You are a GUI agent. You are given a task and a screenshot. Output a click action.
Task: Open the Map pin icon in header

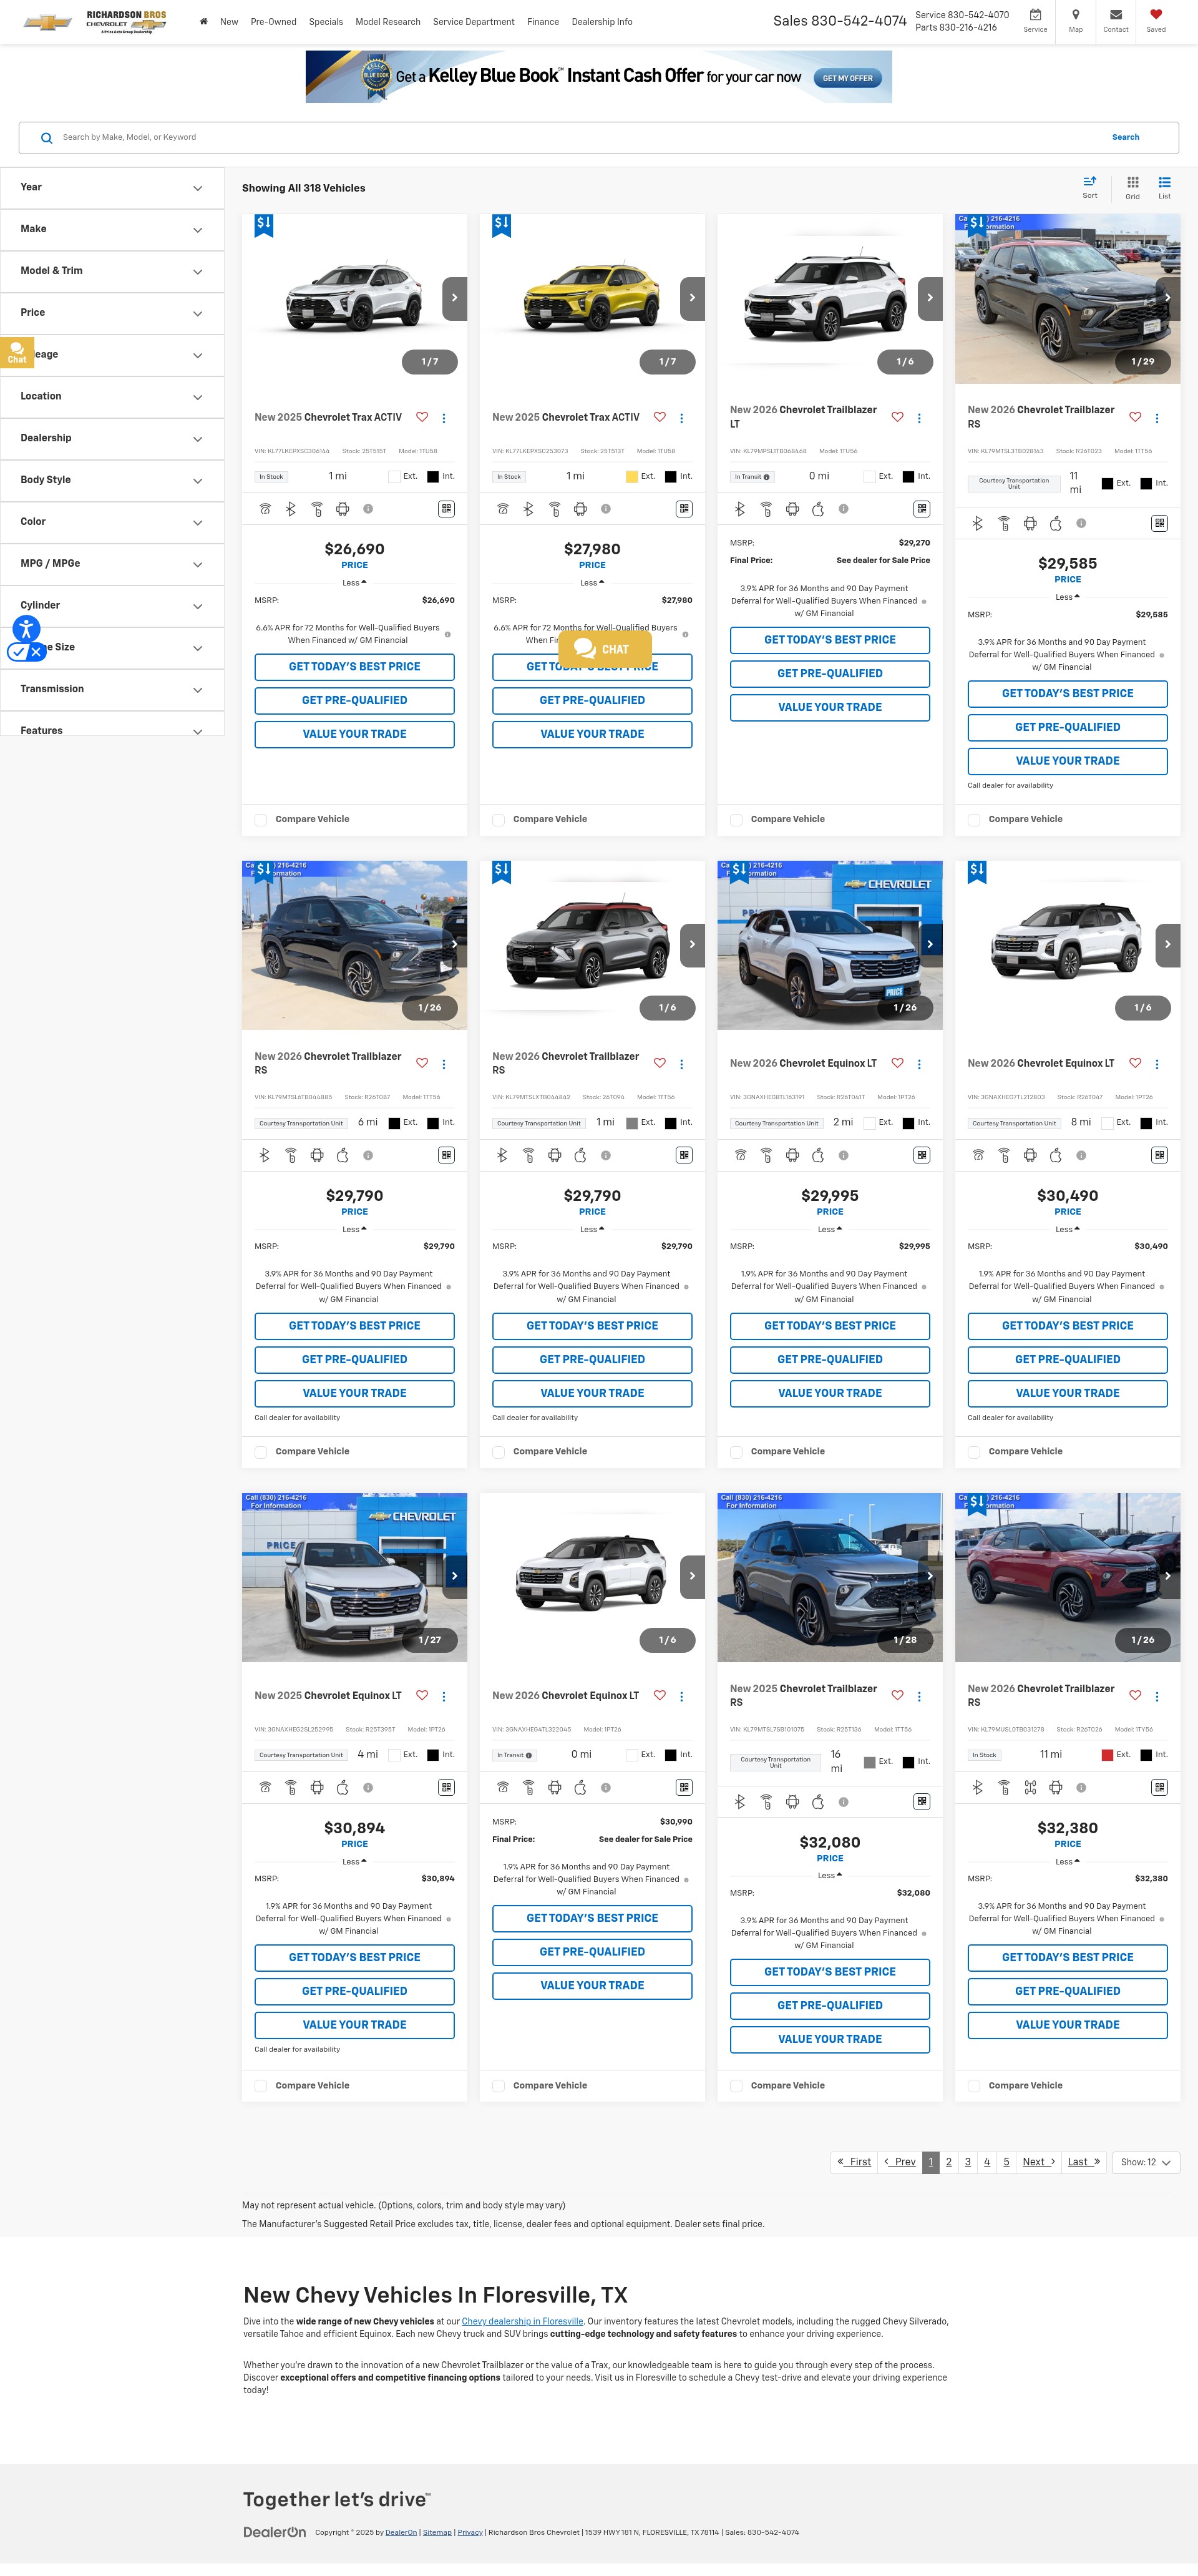pyautogui.click(x=1075, y=15)
